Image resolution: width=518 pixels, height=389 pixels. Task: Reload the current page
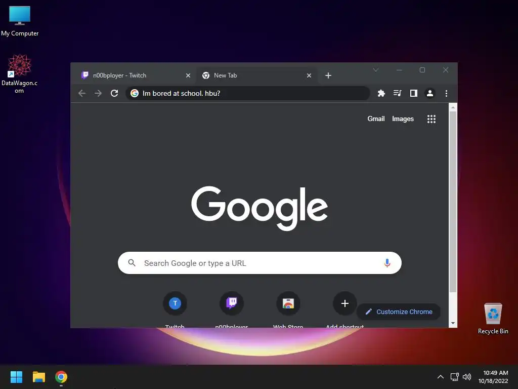click(x=114, y=93)
